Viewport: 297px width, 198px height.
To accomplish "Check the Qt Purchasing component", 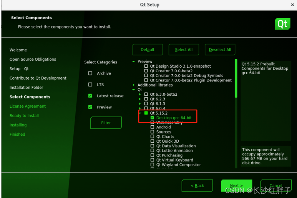I will click(x=152, y=155).
